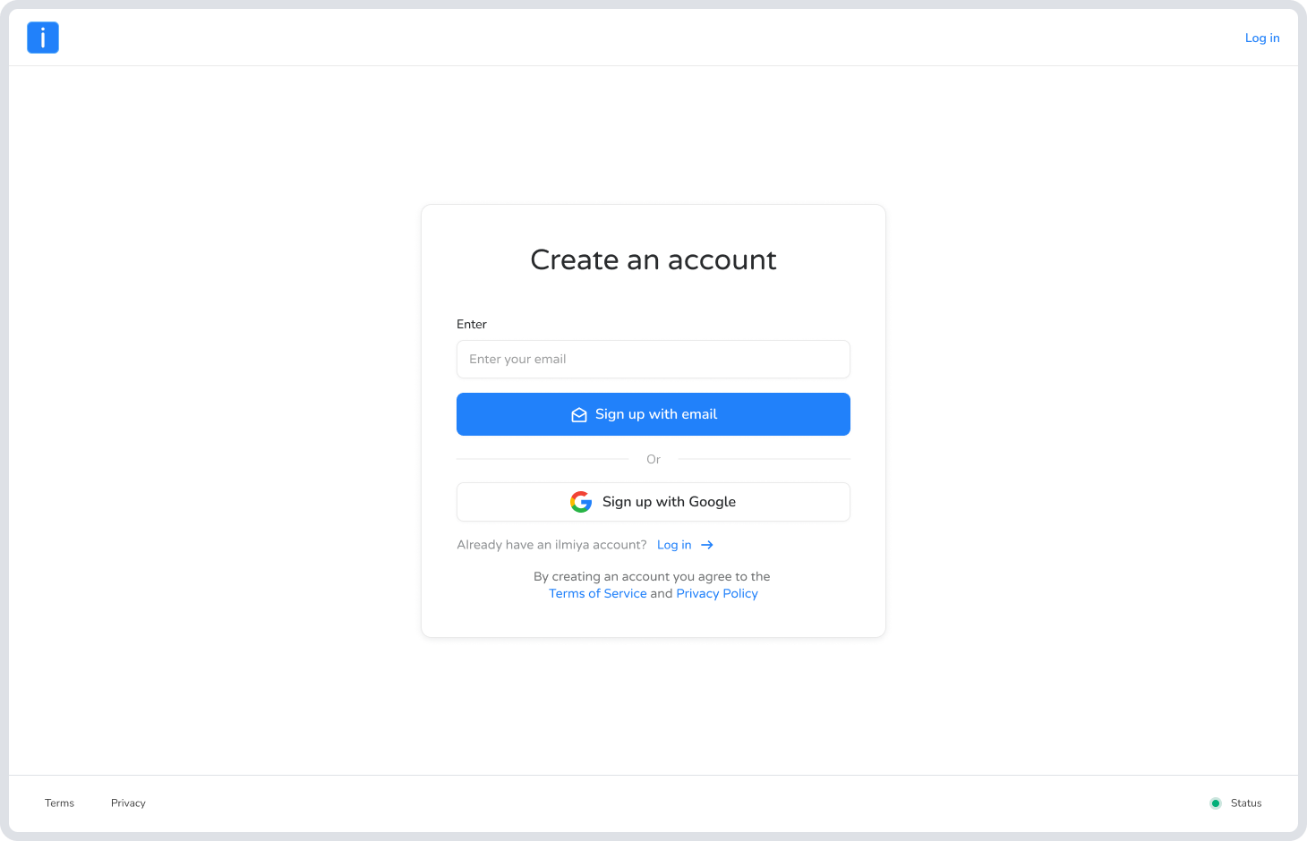Click the By creating an account agreement text
This screenshot has width=1307, height=841.
click(652, 576)
